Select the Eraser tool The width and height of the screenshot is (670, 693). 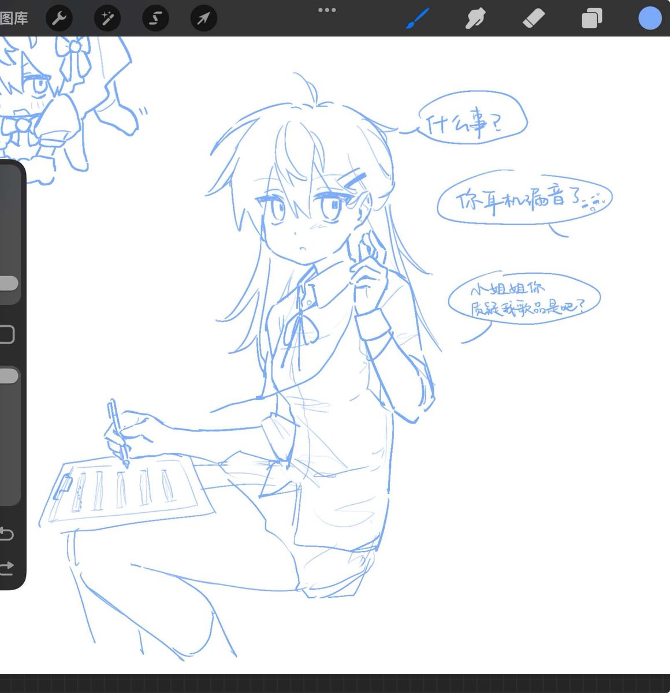tap(533, 18)
